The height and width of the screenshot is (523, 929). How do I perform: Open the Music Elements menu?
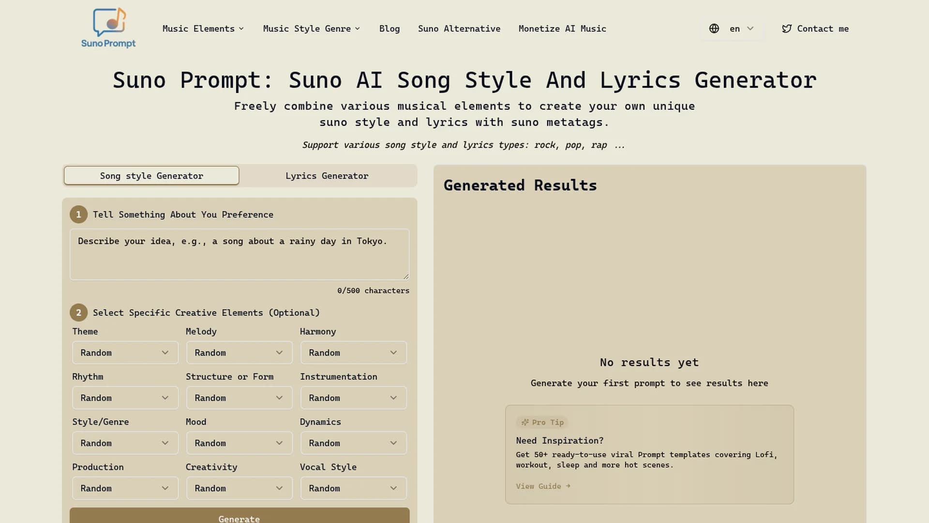(x=203, y=29)
